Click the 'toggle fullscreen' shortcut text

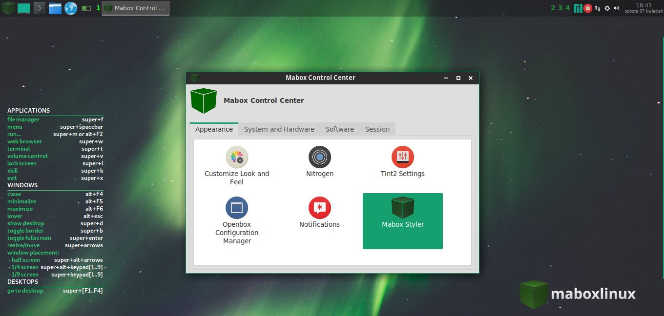pos(29,238)
